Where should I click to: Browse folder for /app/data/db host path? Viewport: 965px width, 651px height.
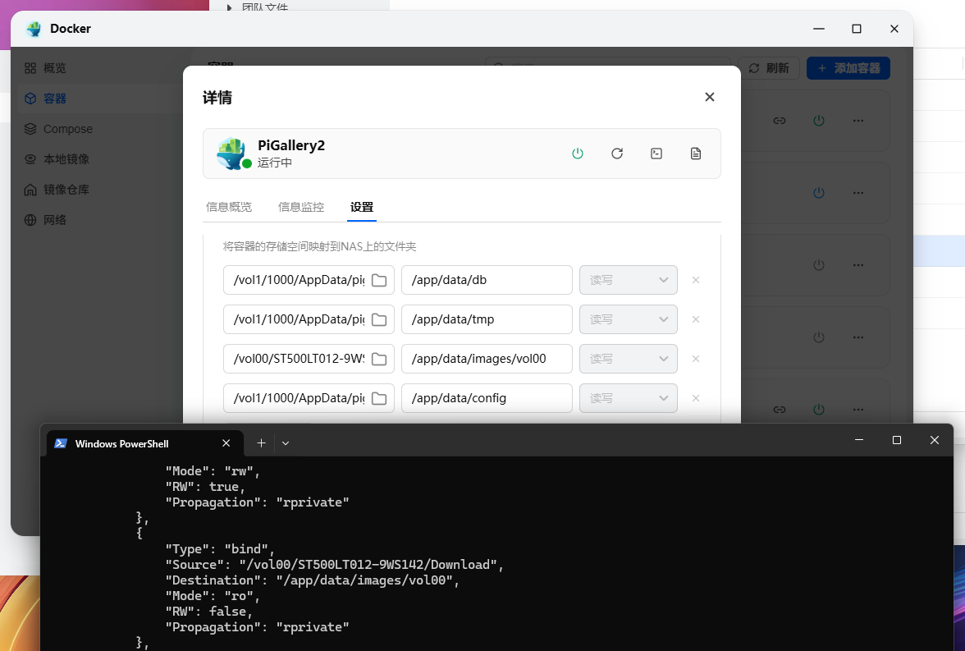(x=379, y=280)
